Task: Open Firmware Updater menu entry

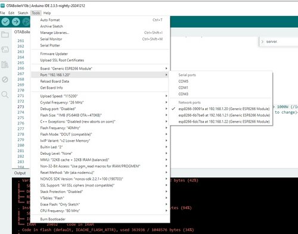Action: (100, 54)
